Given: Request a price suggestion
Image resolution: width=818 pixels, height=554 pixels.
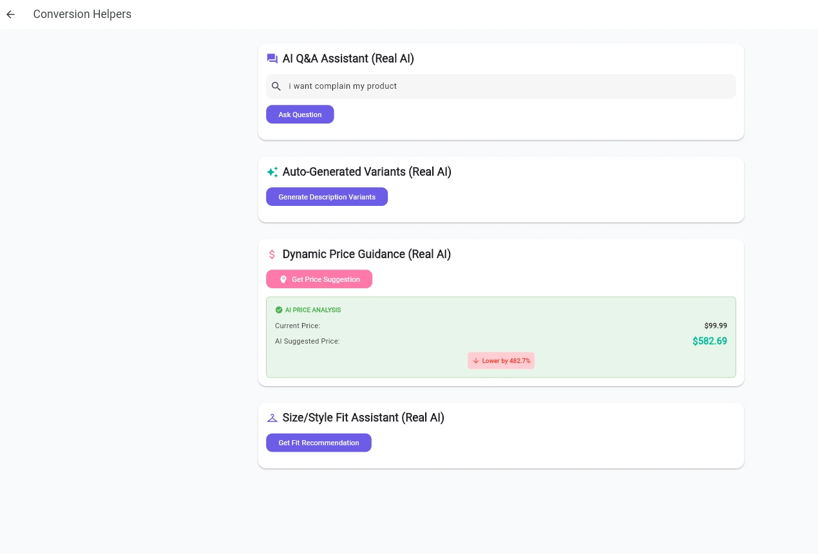Looking at the screenshot, I should (x=319, y=279).
